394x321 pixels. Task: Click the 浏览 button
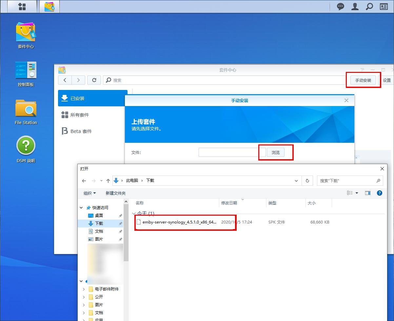pyautogui.click(x=276, y=152)
